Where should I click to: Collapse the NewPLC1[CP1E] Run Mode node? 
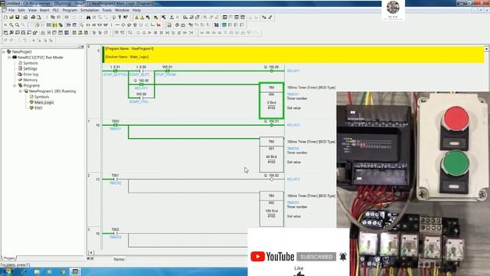point(9,58)
